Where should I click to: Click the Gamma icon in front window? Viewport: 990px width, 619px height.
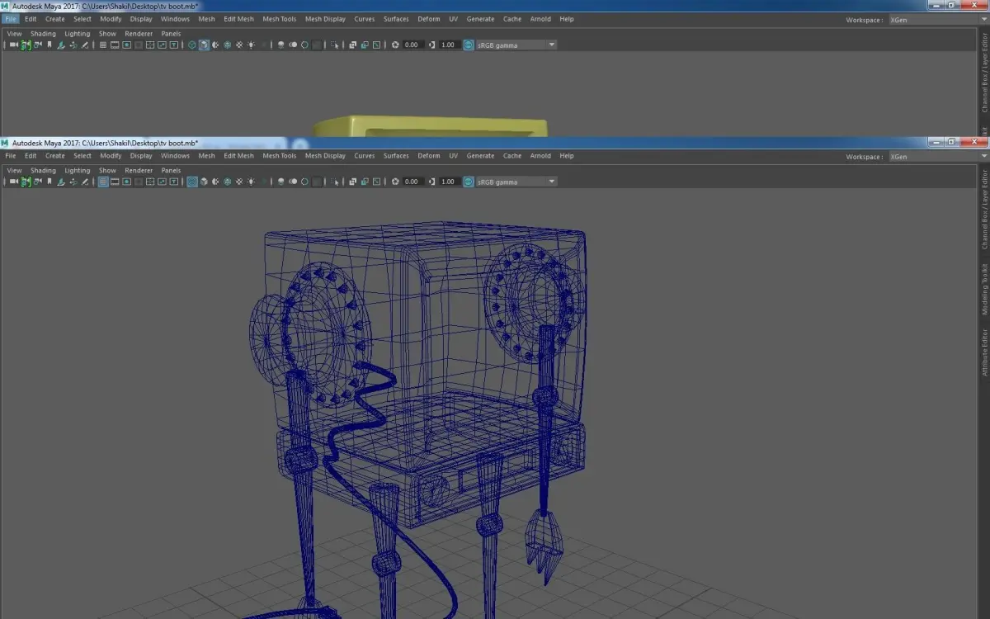(432, 182)
